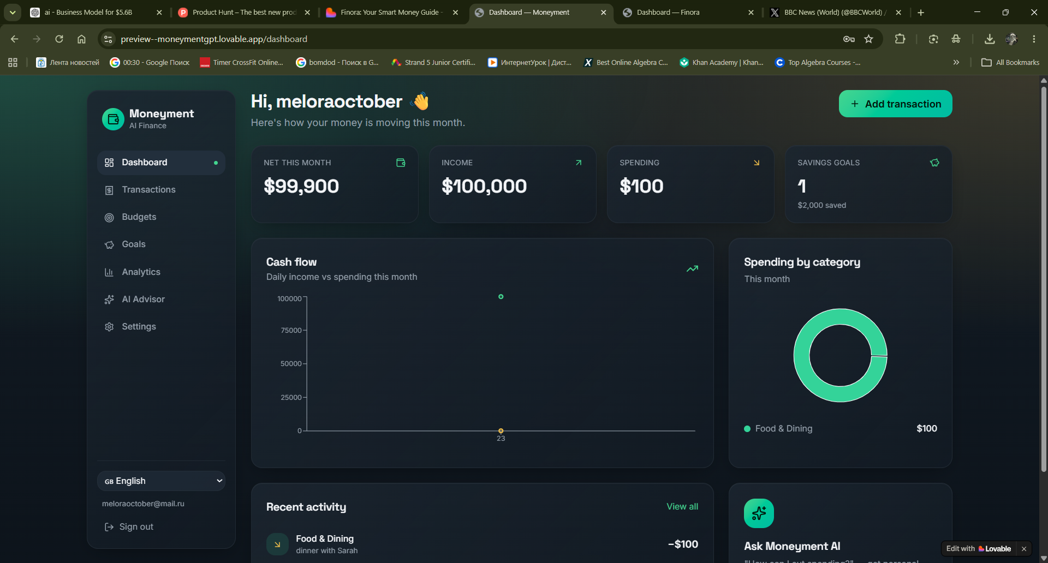Open the bookmarks apps grid icon
The image size is (1048, 563).
click(13, 62)
